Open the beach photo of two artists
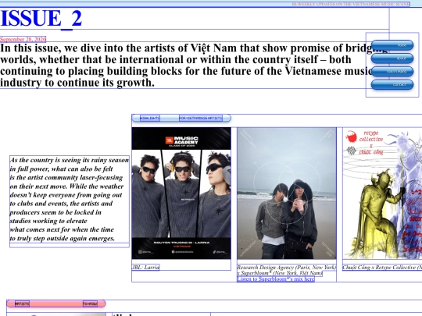Image resolution: width=422 pixels, height=316 pixels. tap(287, 194)
